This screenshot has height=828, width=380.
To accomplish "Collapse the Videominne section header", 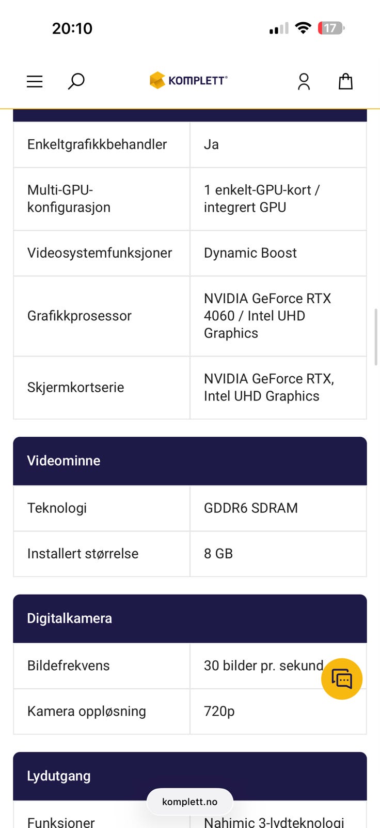I will (189, 461).
